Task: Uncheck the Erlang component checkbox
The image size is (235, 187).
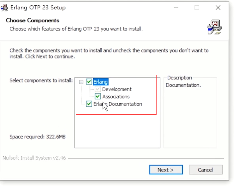Action: [x=89, y=82]
